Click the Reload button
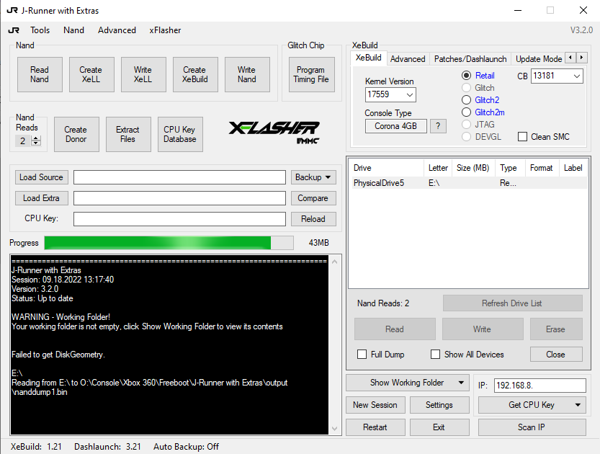This screenshot has width=600, height=454. click(x=313, y=219)
